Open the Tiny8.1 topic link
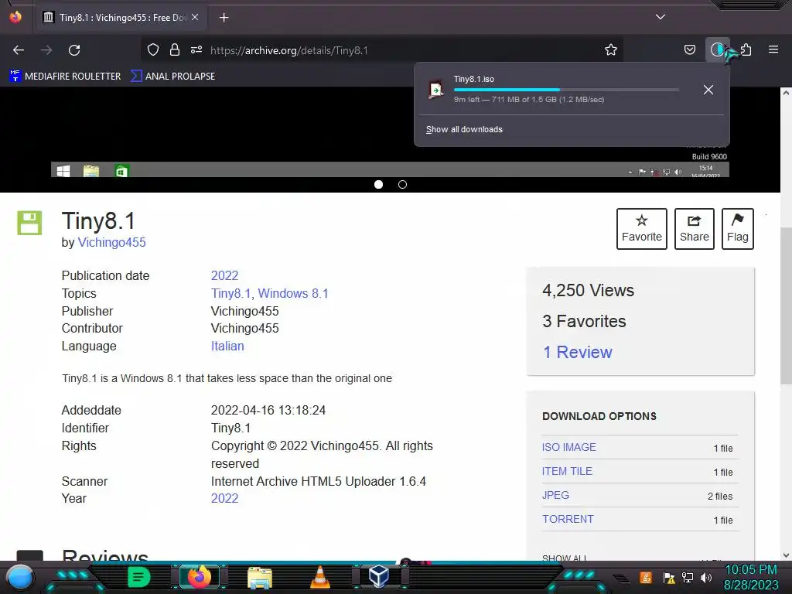792x594 pixels. 230,293
